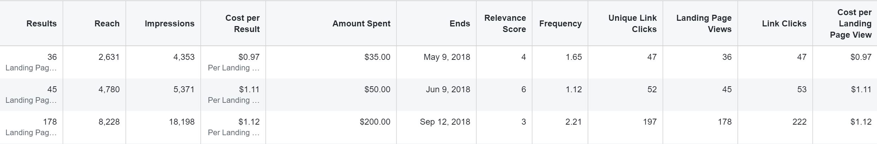Screen dimensions: 877x144
Task: Click the 2.21 frequency value
Action: pyautogui.click(x=573, y=122)
